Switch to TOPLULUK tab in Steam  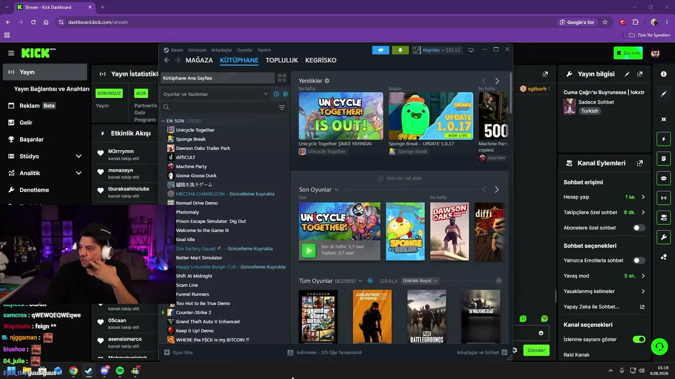282,61
